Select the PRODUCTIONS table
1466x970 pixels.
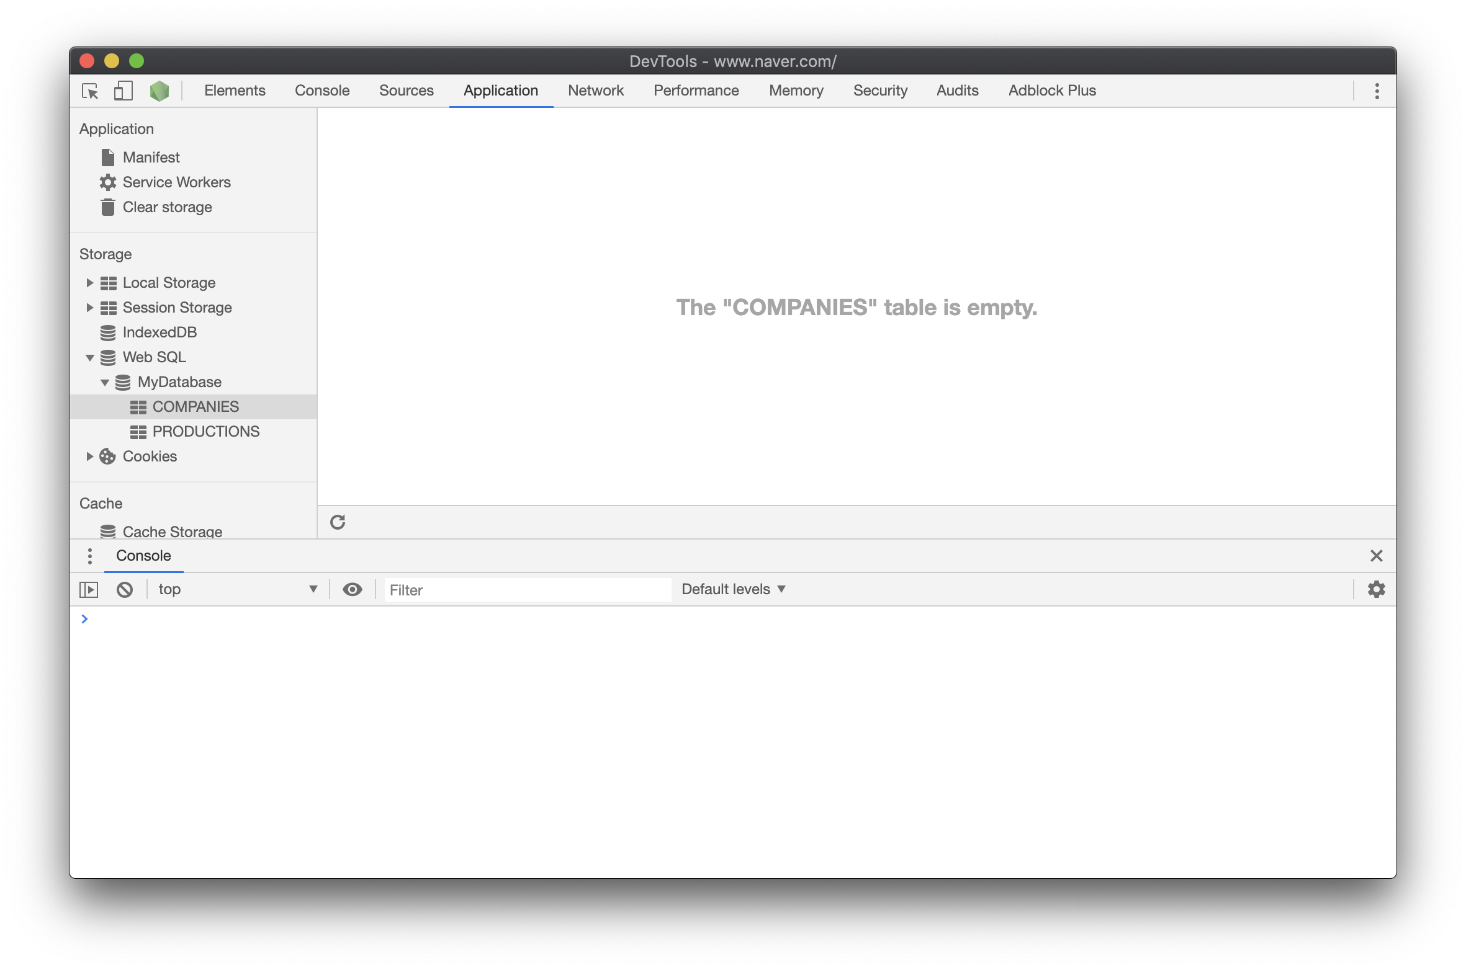click(205, 432)
